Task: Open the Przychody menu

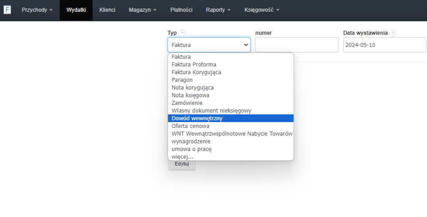Action: (x=37, y=10)
